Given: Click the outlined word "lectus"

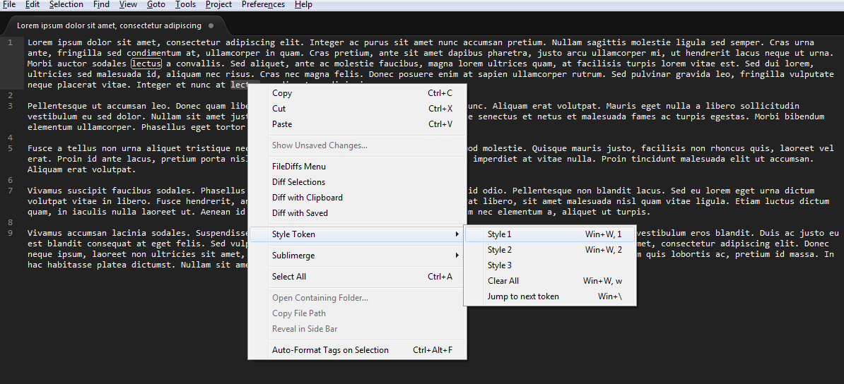Looking at the screenshot, I should pyautogui.click(x=146, y=64).
